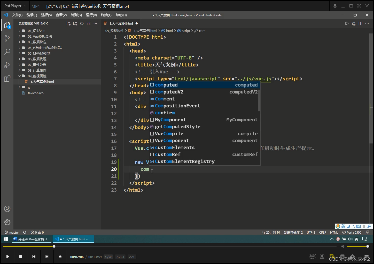374x264 pixels.
Task: Switch to Word document taskbar button
Action: pos(31,239)
